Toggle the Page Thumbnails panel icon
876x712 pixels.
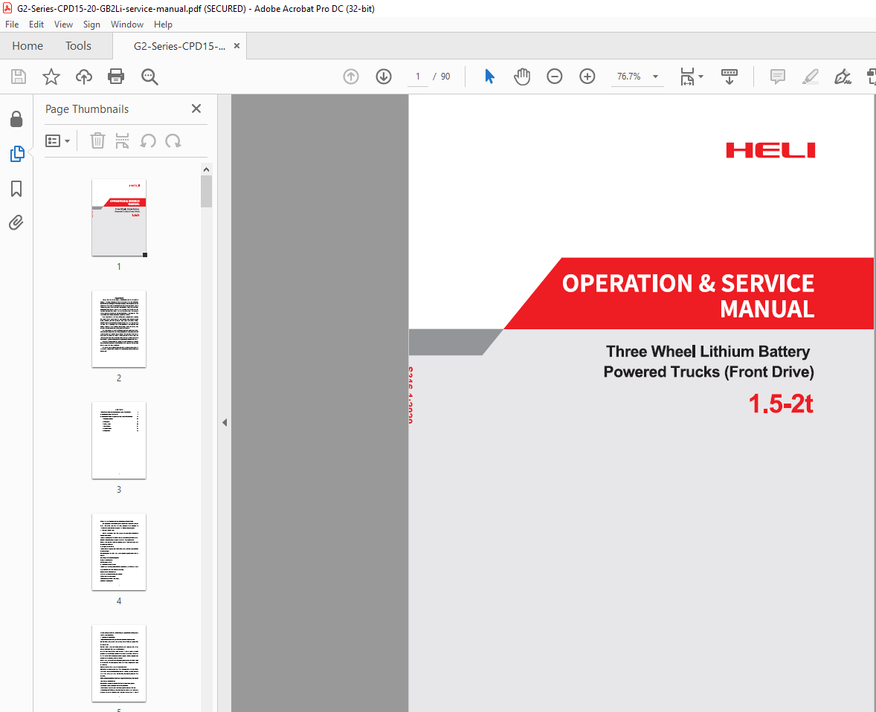(17, 154)
